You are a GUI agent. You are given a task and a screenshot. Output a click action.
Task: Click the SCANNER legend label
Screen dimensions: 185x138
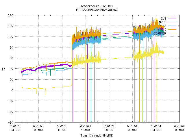click(160, 33)
